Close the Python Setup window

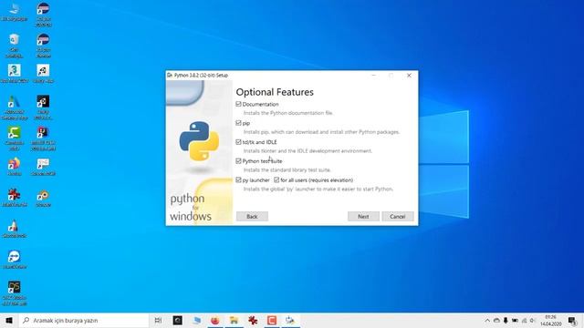[409, 75]
